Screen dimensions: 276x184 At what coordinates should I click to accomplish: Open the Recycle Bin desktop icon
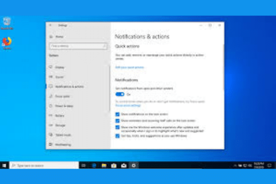coord(7,23)
